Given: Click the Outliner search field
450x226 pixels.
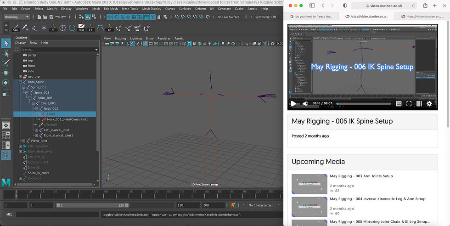Looking at the screenshot, I should coord(57,50).
